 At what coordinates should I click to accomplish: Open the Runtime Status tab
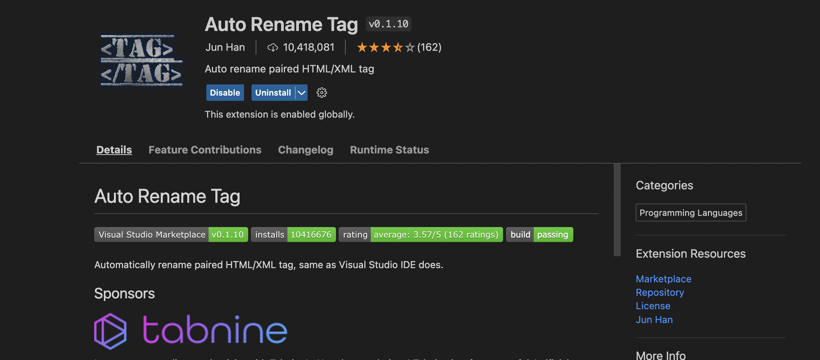[389, 150]
